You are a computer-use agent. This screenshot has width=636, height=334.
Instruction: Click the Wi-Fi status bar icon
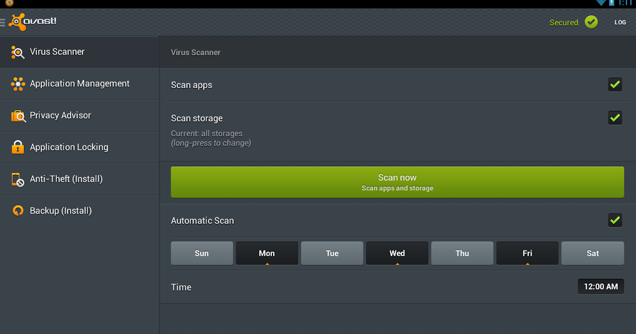click(601, 3)
